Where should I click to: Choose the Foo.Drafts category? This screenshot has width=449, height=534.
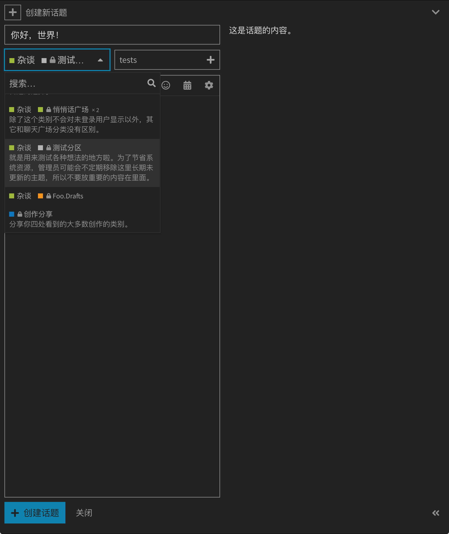[x=68, y=196]
